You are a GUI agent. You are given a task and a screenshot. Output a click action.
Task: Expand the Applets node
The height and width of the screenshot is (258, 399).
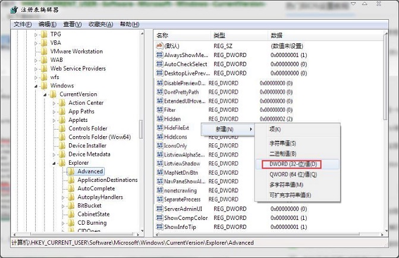[x=54, y=121]
